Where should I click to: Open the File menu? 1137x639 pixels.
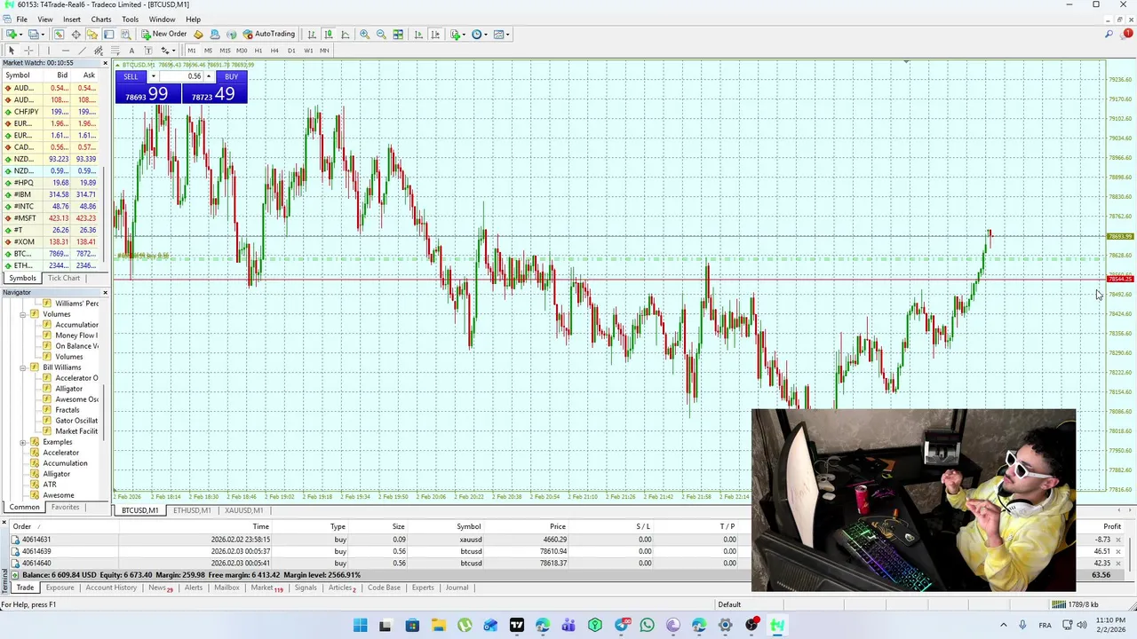(x=21, y=20)
